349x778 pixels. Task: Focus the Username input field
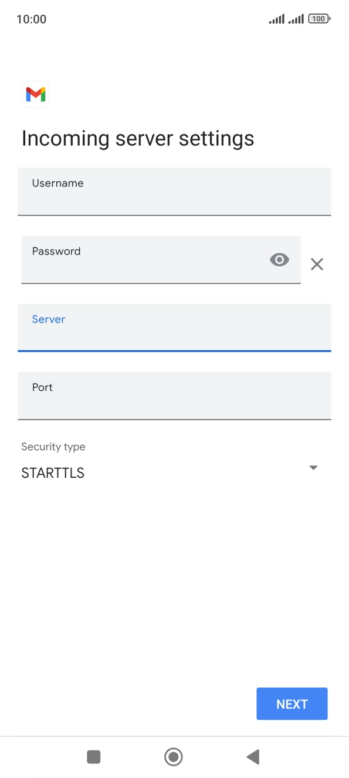click(x=174, y=192)
